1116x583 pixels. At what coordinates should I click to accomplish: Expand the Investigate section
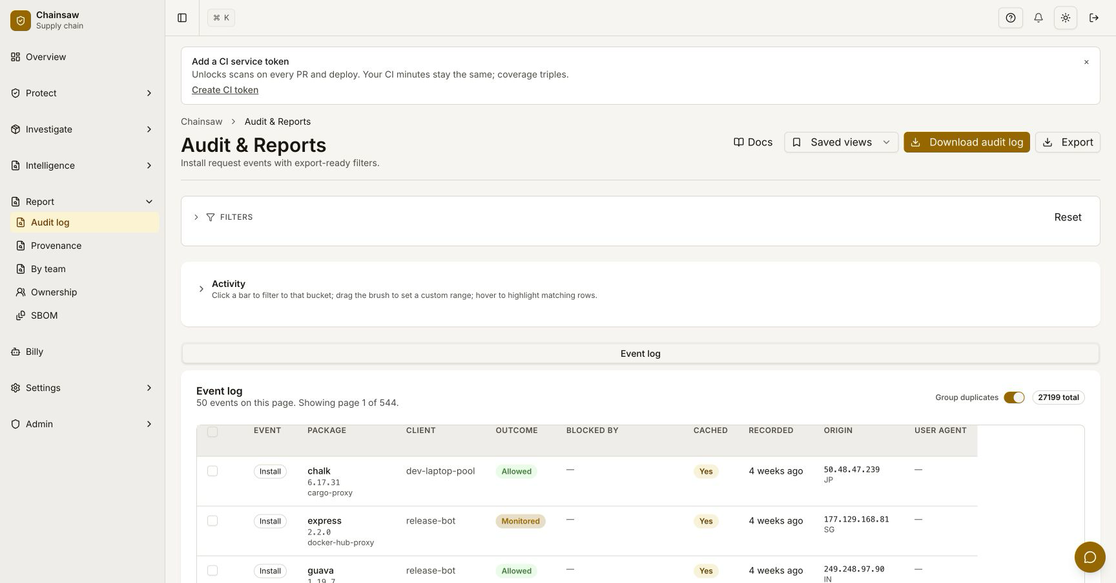coord(83,129)
